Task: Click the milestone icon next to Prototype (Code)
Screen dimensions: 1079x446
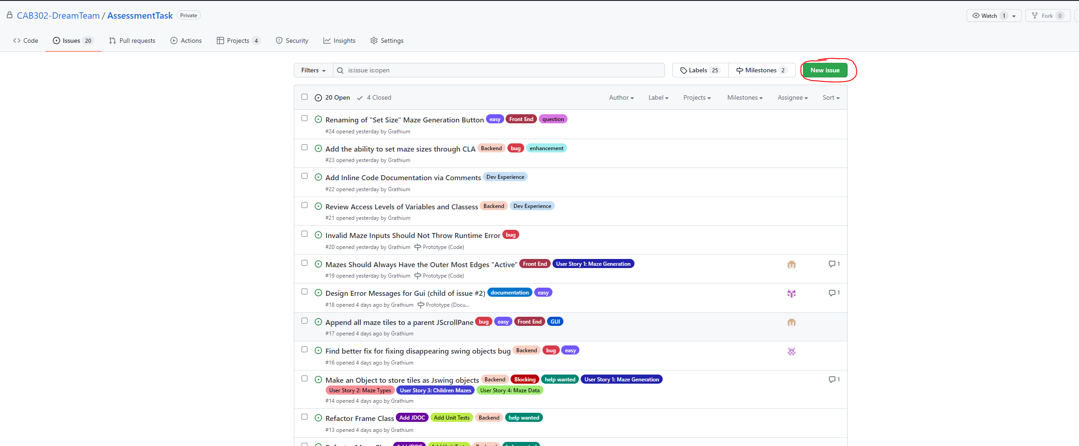Action: click(x=418, y=247)
